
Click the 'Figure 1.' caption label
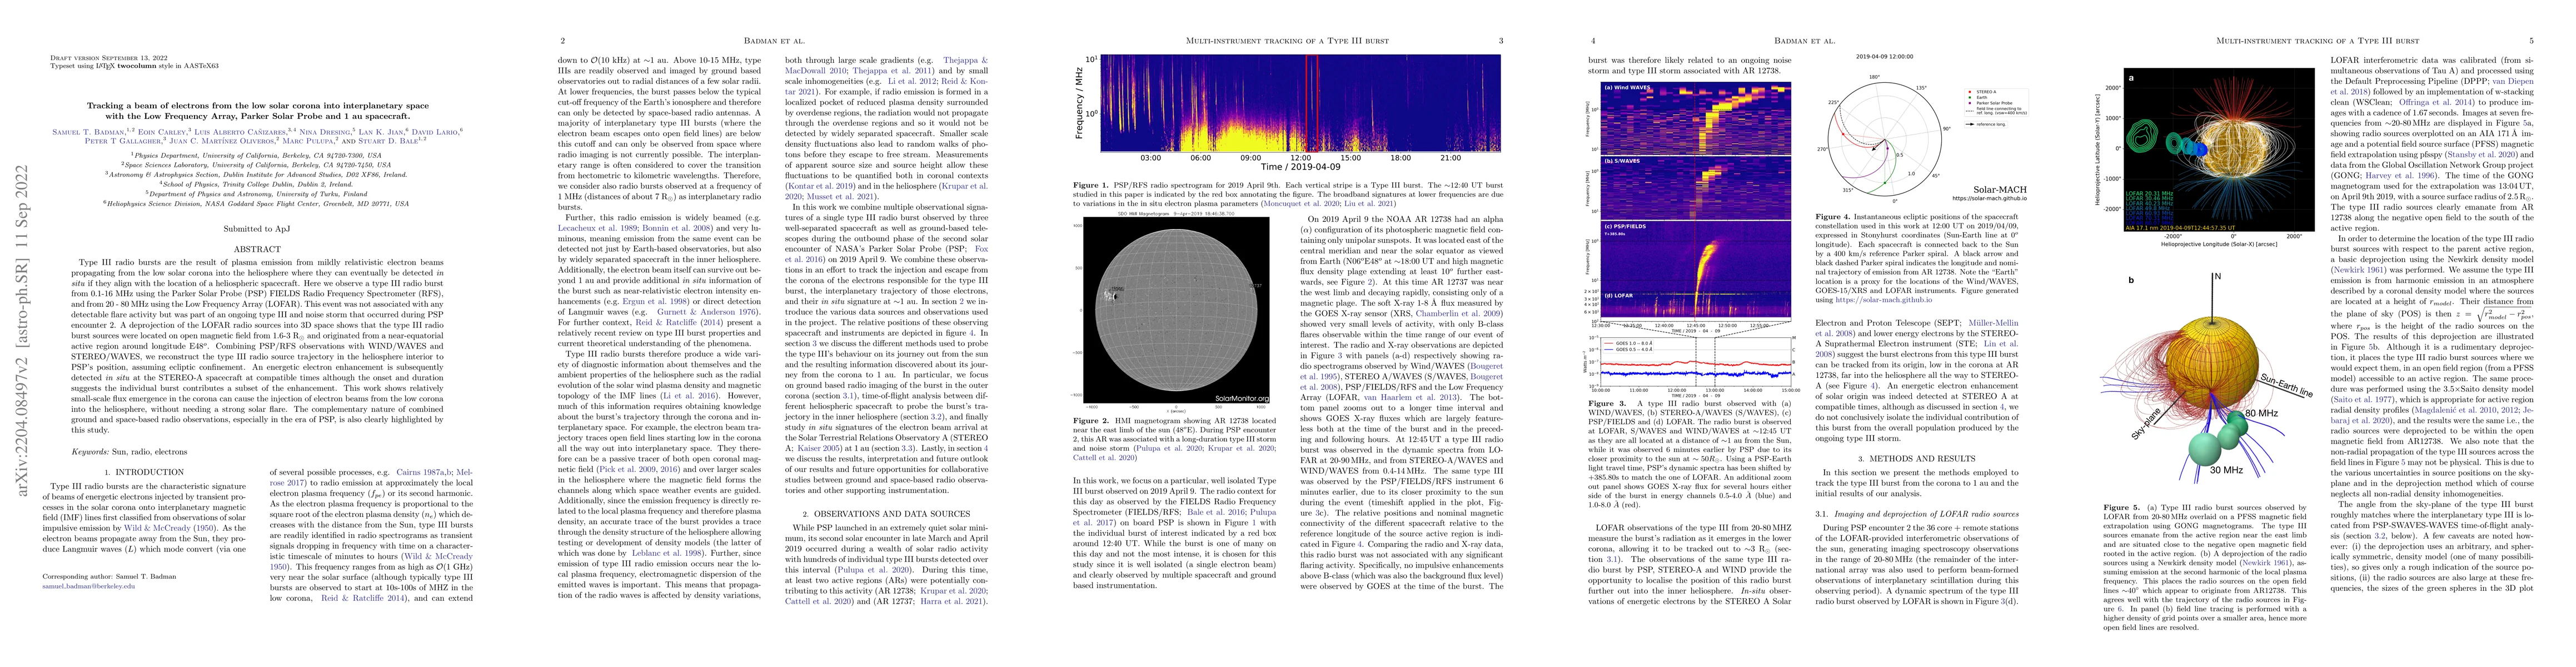point(1090,185)
